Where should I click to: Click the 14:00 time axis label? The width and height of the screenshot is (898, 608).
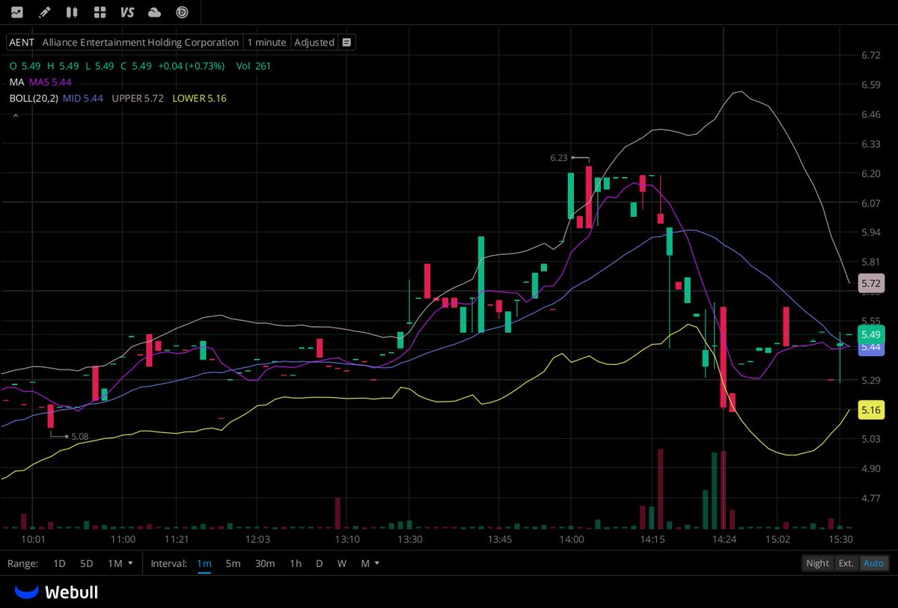(x=571, y=539)
